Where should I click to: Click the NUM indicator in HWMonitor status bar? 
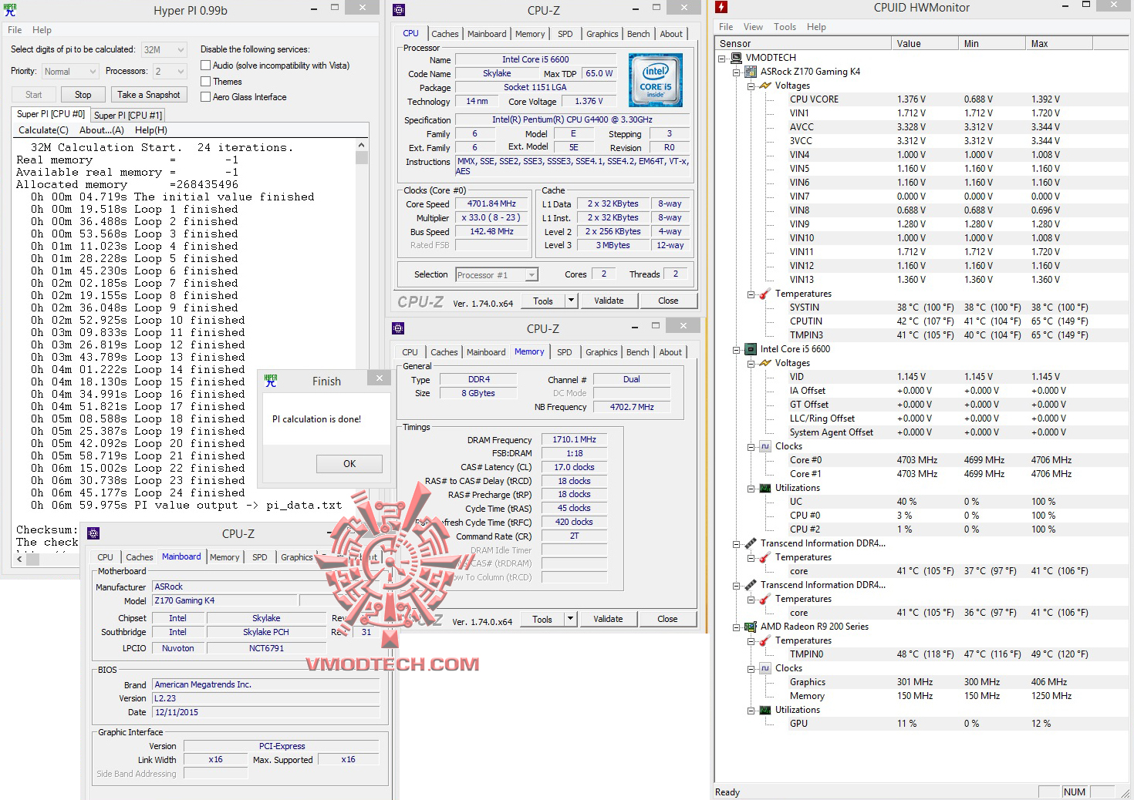pyautogui.click(x=1074, y=792)
